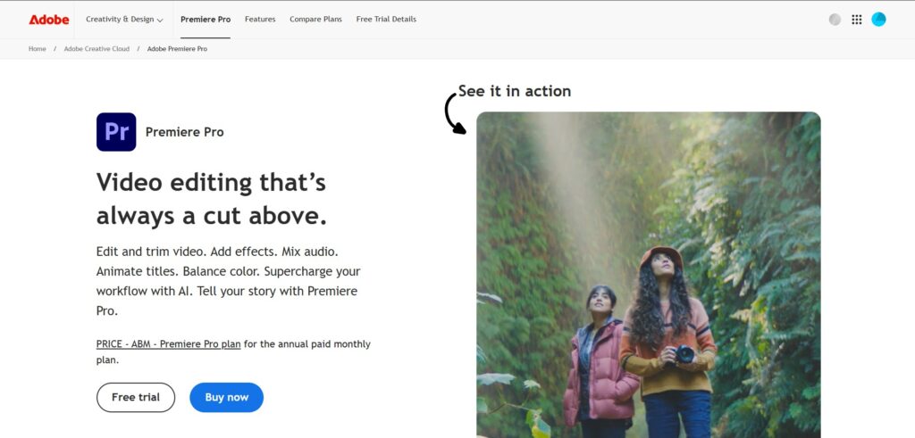Play the forest hikers video preview
This screenshot has width=915, height=438.
click(649, 275)
